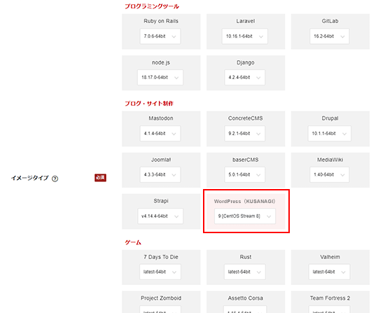Open Rust version dropdown
Viewport: 385px width, 313px height.
click(244, 272)
